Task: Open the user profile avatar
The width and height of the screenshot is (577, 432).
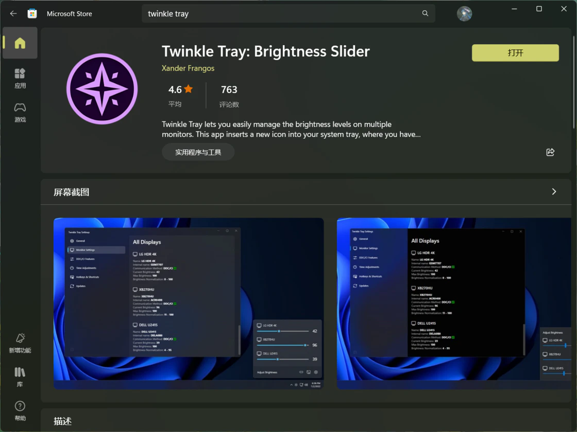Action: [464, 14]
